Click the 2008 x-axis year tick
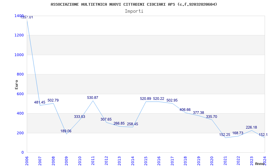268x167 pixels. [53, 161]
